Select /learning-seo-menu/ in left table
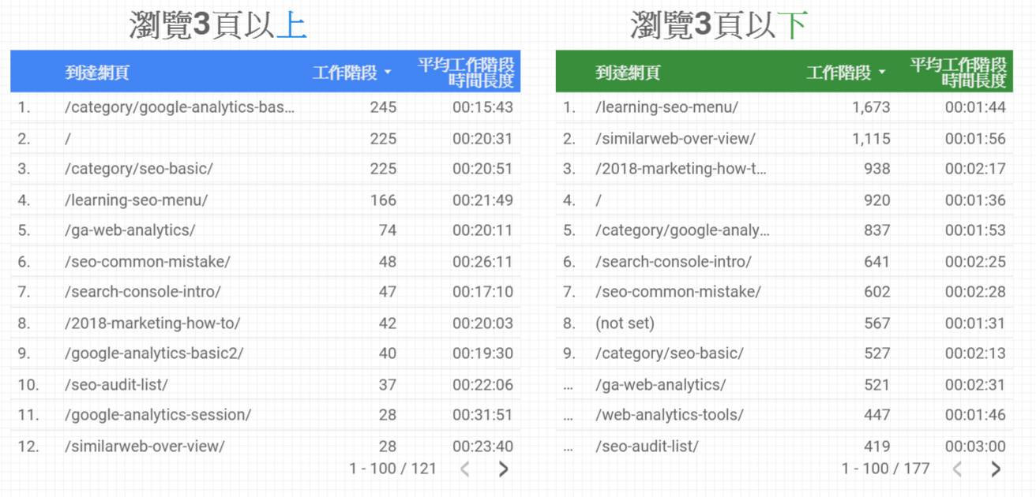The width and height of the screenshot is (1036, 497). click(x=137, y=200)
